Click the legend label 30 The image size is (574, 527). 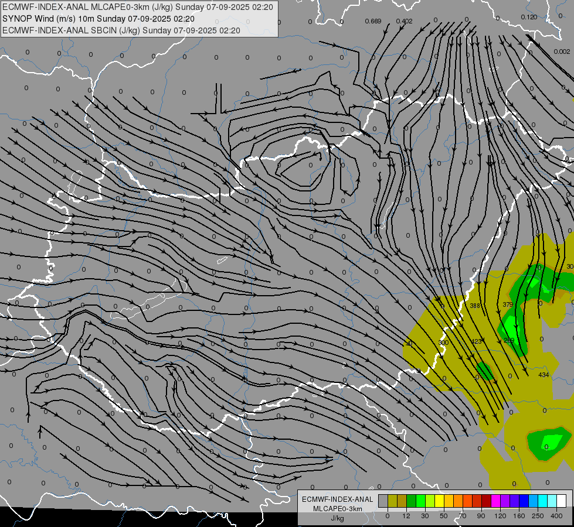425,516
